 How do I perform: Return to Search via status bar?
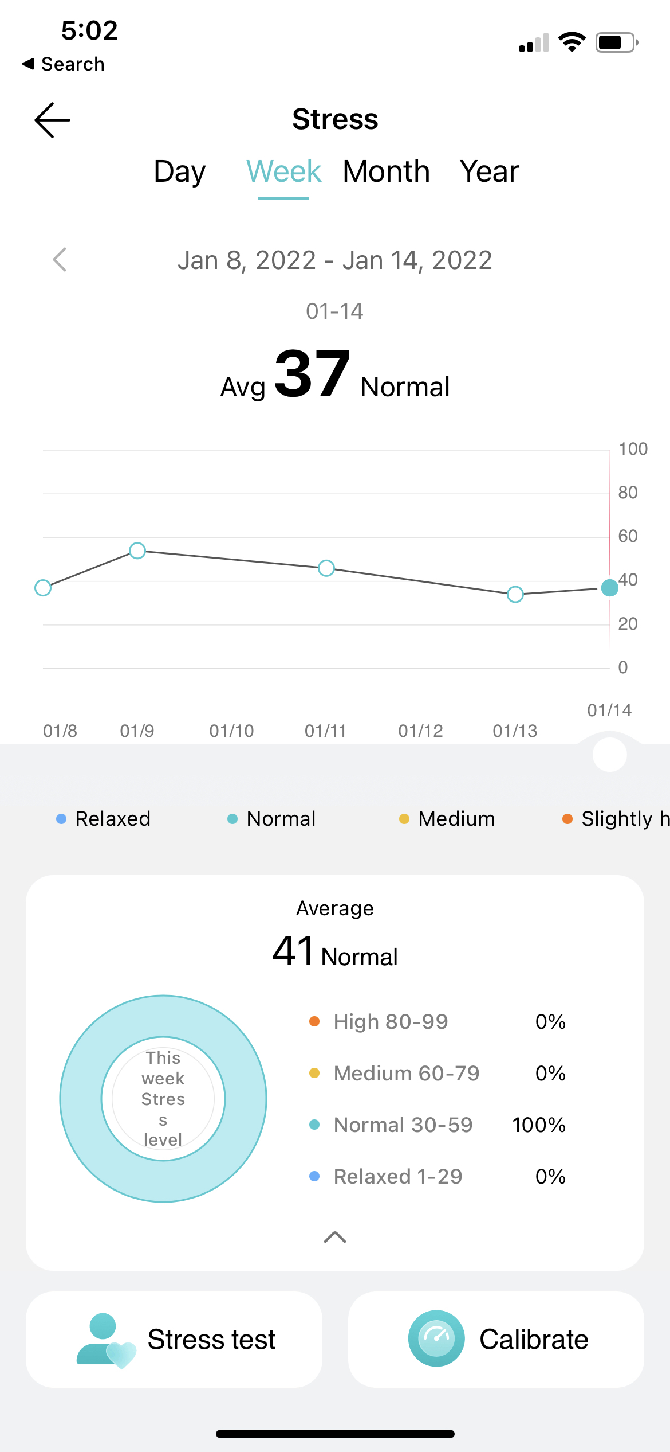[x=64, y=64]
